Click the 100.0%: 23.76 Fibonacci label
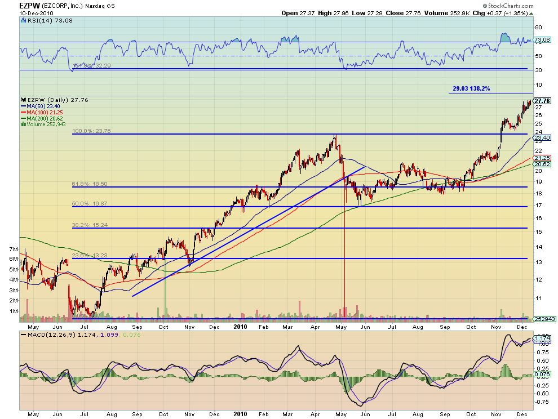The width and height of the screenshot is (558, 419). (91, 131)
